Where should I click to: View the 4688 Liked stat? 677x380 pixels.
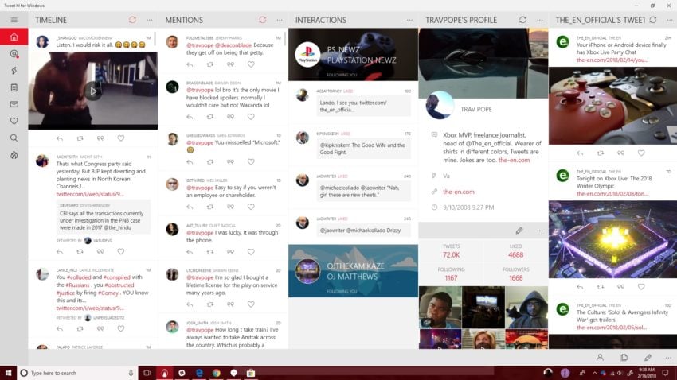(x=515, y=251)
